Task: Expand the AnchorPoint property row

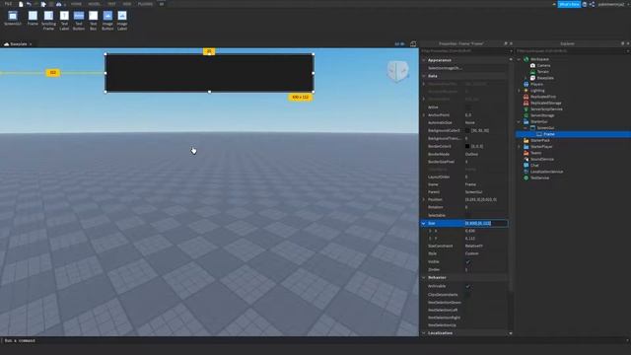Action: click(423, 115)
